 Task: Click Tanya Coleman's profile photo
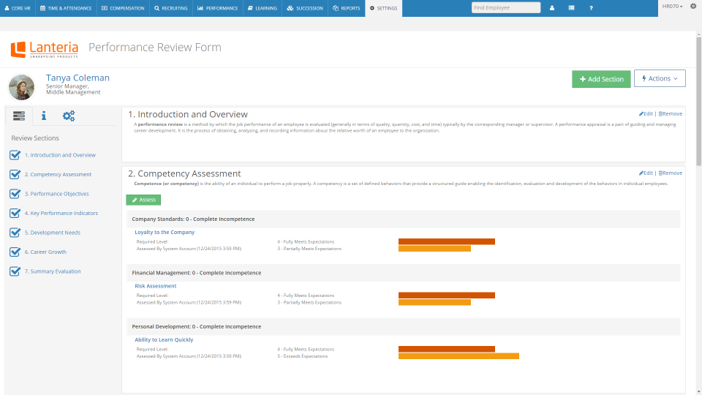(x=22, y=87)
